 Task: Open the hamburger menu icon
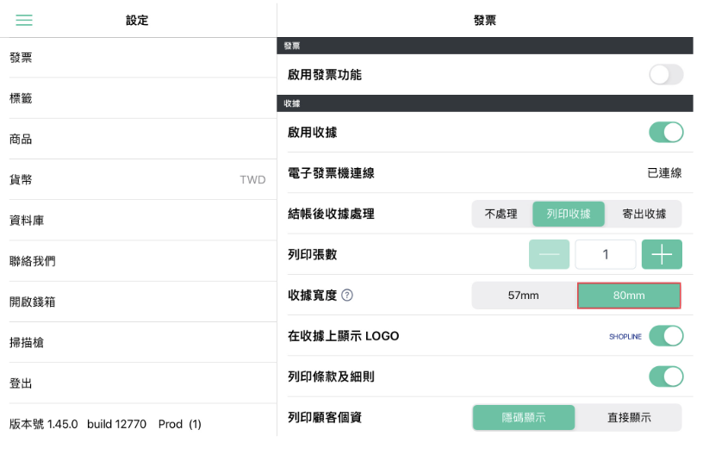click(24, 20)
